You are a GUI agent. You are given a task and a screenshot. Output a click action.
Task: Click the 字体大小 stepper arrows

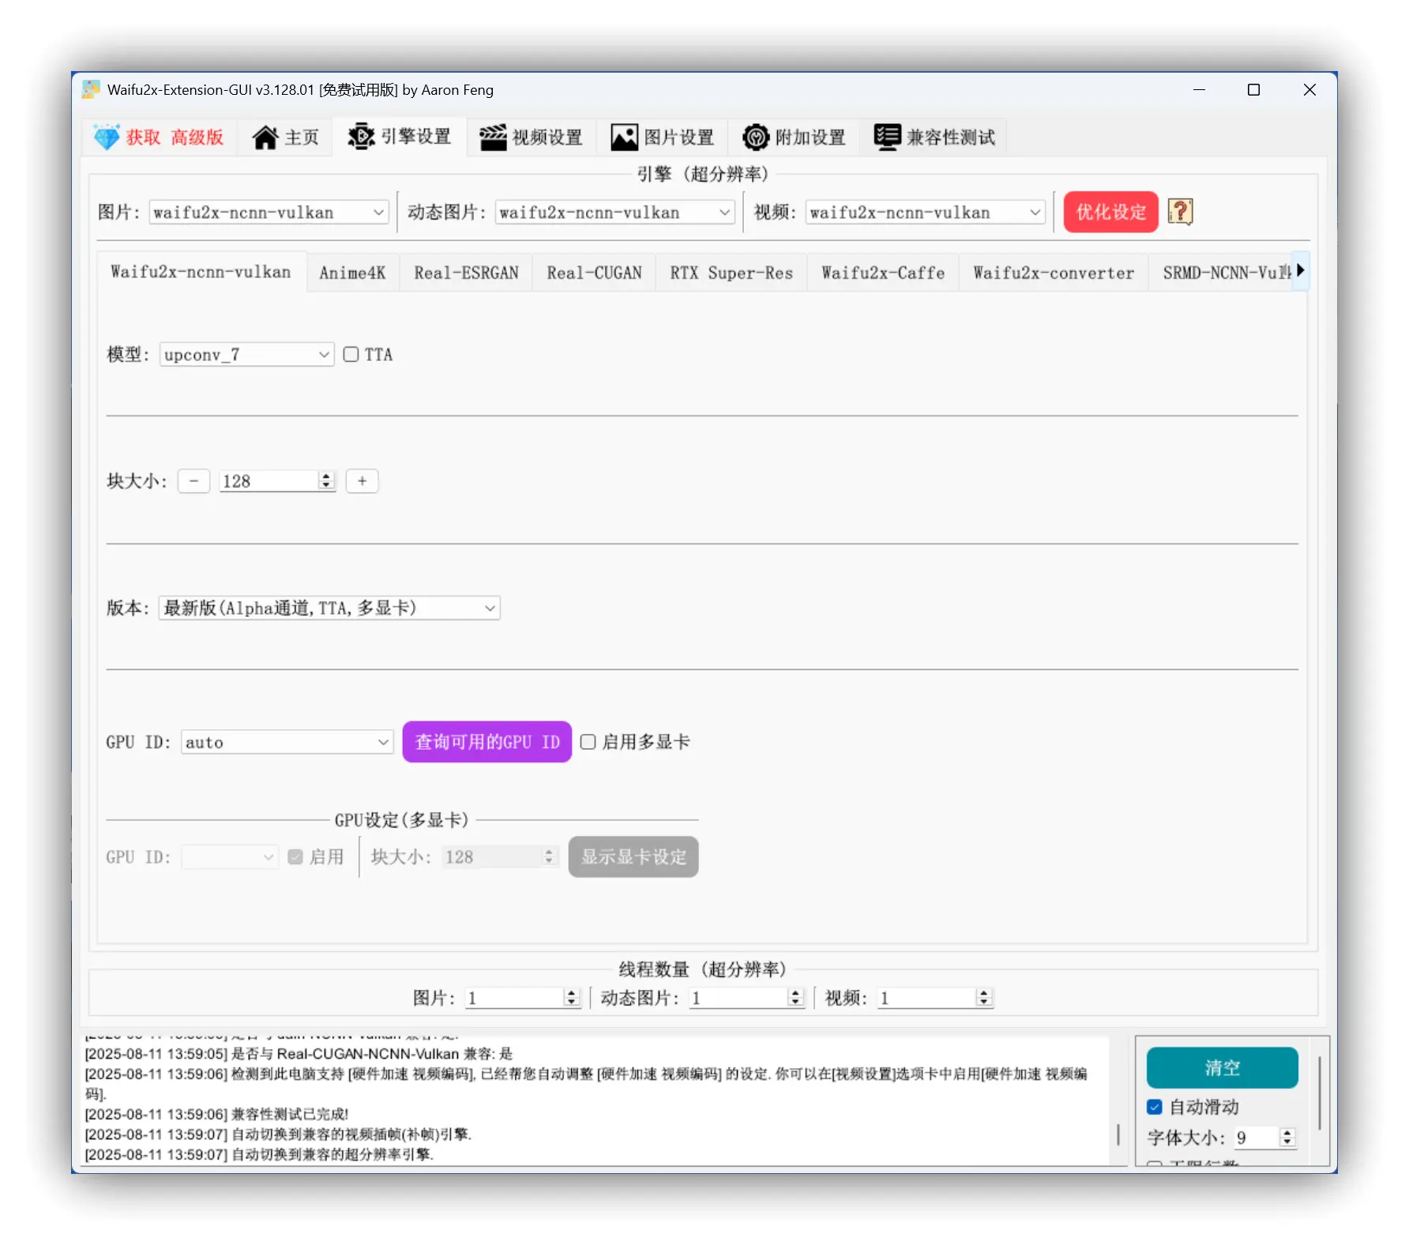click(1287, 1138)
